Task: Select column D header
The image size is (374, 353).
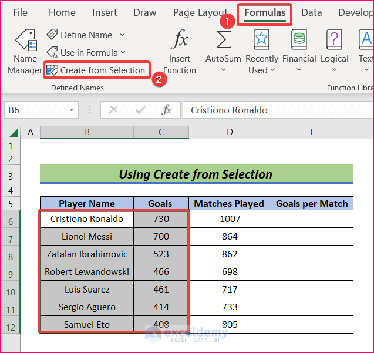Action: tap(230, 132)
